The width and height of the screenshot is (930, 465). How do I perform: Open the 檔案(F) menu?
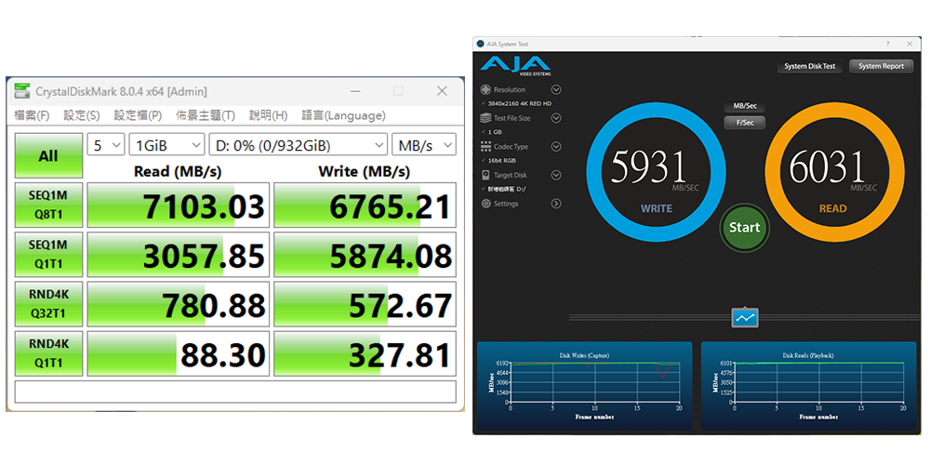point(32,115)
